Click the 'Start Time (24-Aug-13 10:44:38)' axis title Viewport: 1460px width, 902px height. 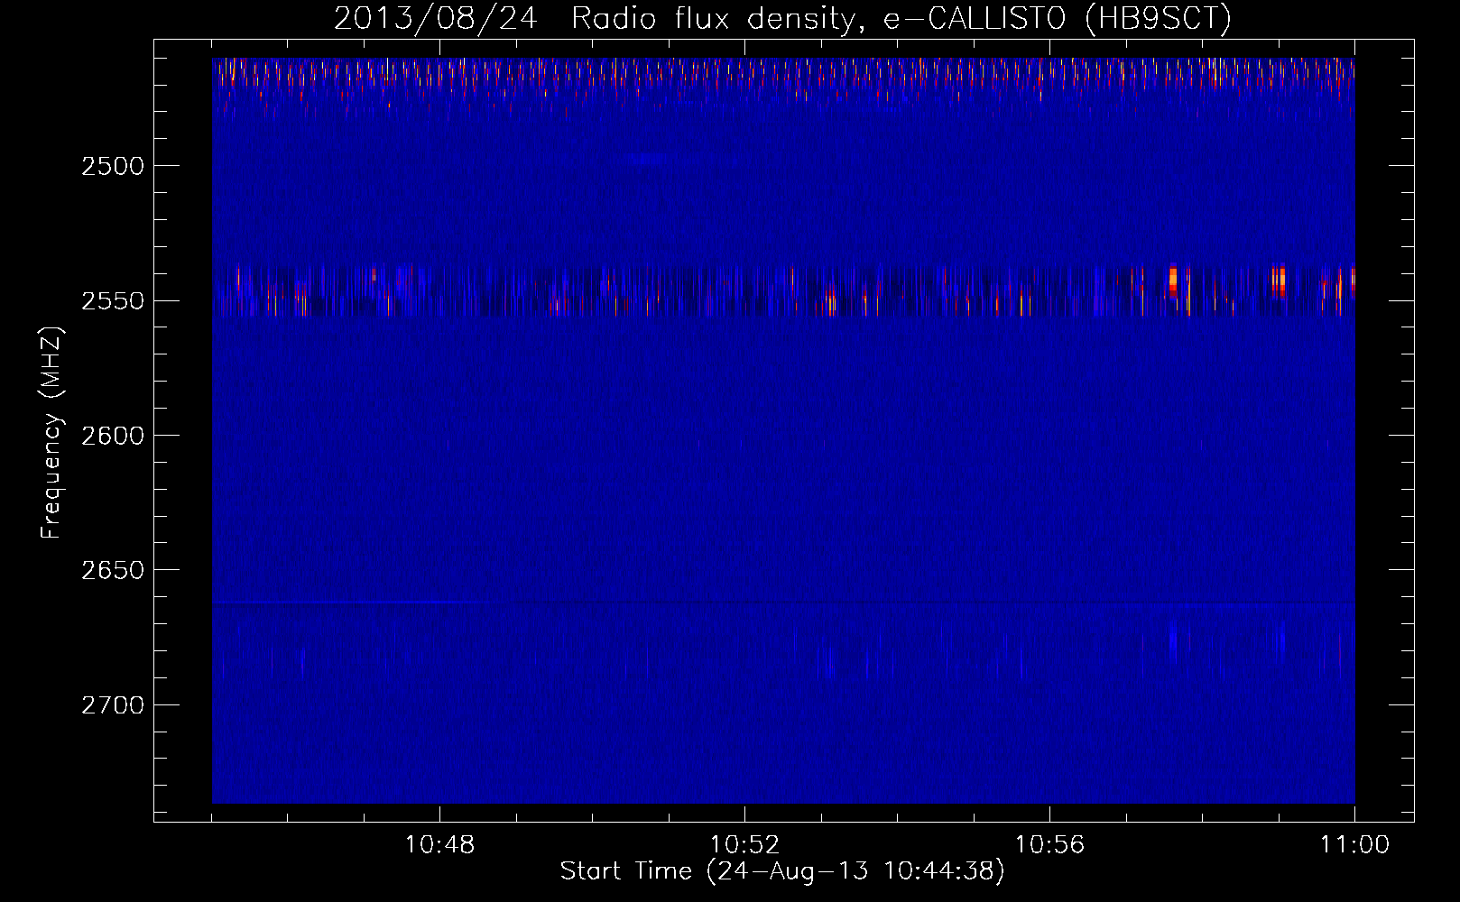click(782, 871)
